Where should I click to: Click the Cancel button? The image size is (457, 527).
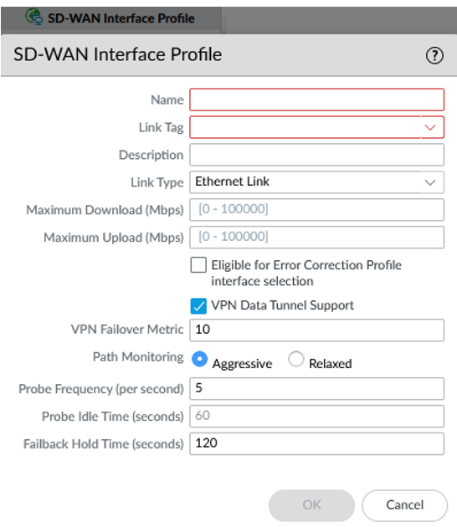point(404,505)
